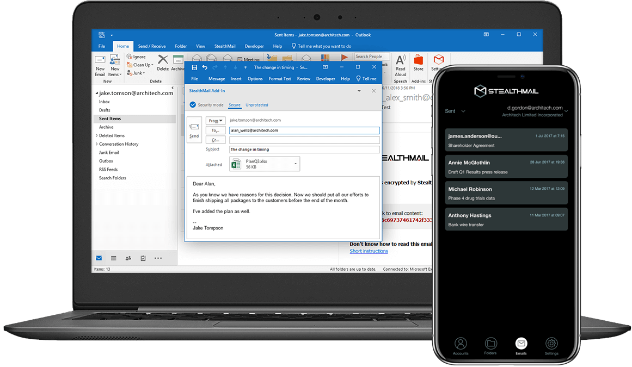Open the Options tab in compose window

(255, 79)
